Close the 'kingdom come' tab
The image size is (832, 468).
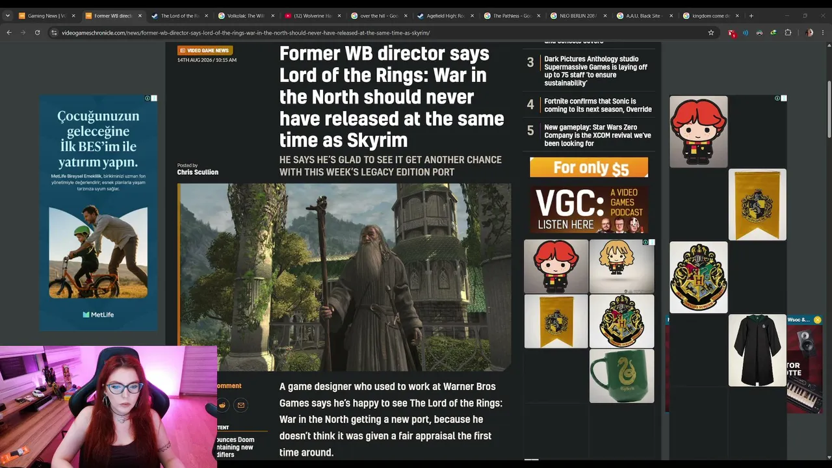pyautogui.click(x=737, y=16)
